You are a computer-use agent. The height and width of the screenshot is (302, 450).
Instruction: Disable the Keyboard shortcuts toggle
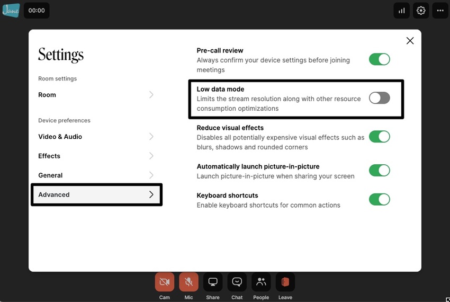(379, 199)
